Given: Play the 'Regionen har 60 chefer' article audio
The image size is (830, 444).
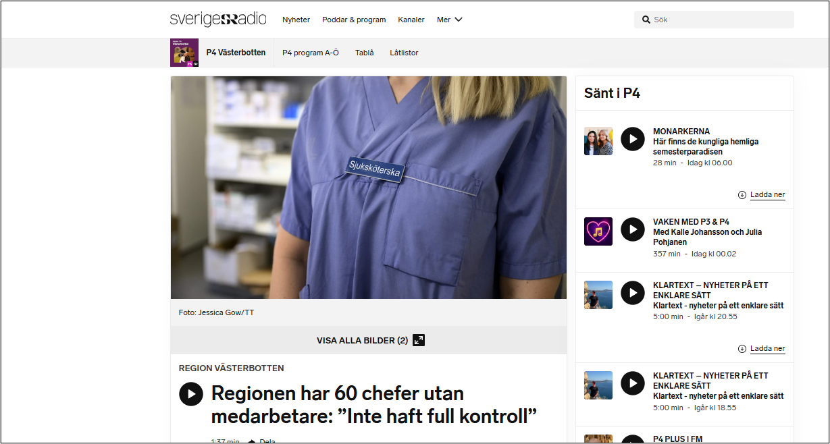Looking at the screenshot, I should 191,394.
